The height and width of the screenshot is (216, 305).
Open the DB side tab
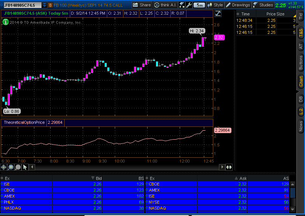click(x=301, y=99)
